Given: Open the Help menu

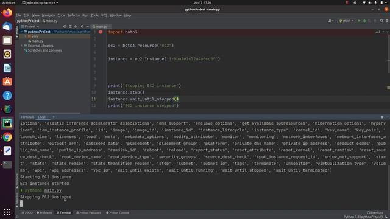Looking at the screenshot, I should point(127,15).
